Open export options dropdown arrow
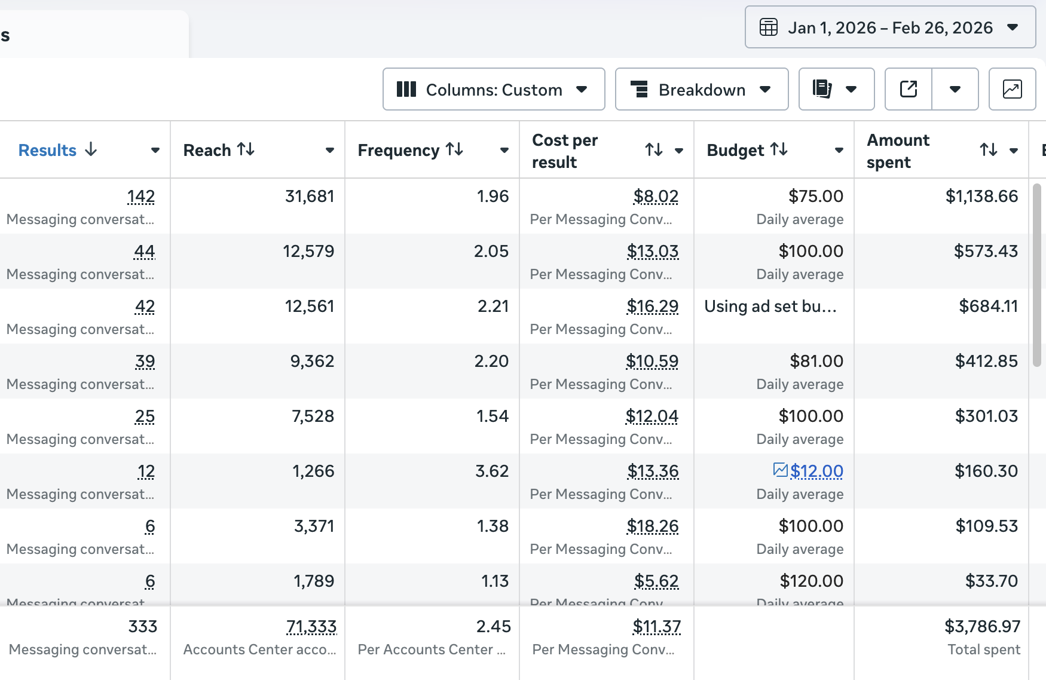Screen dimensions: 1046x680 point(955,90)
